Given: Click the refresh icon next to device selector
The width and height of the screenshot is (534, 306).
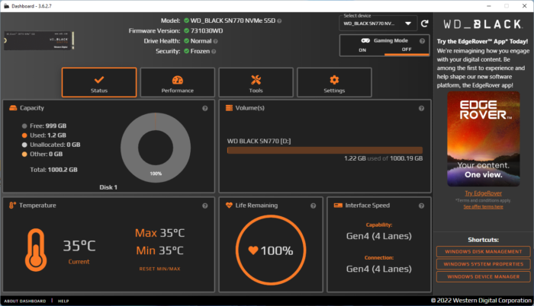Looking at the screenshot, I should pyautogui.click(x=425, y=23).
